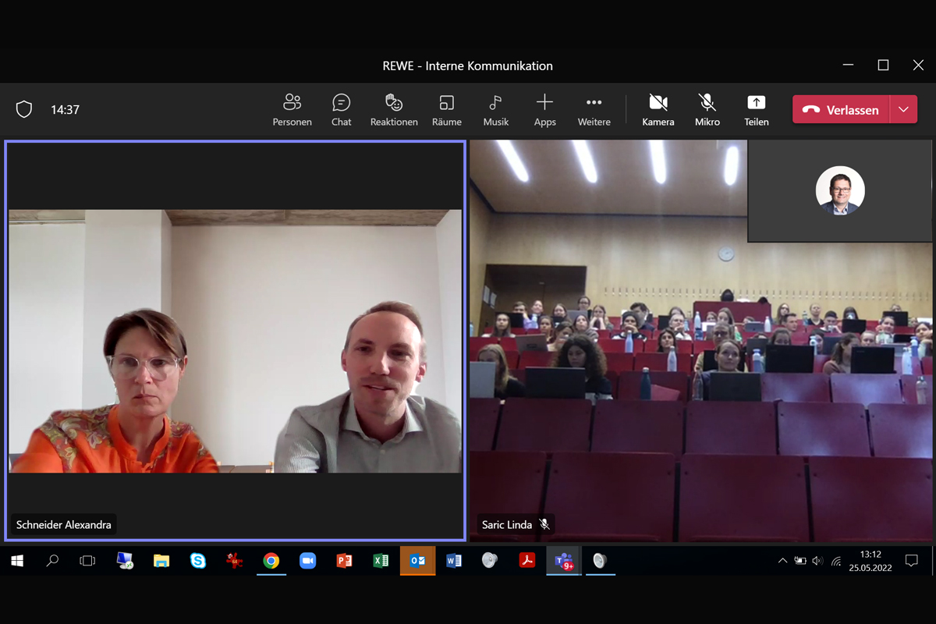Click the self-view profile picture tile
Viewport: 936px width, 624px height.
[840, 191]
